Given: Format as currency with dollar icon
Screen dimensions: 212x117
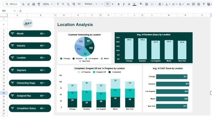Looking at the screenshot, I should 58,4.
